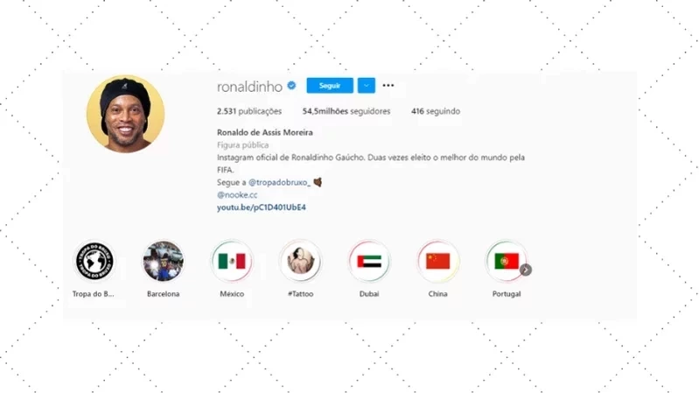
Task: Open the profile picture
Action: point(125,114)
